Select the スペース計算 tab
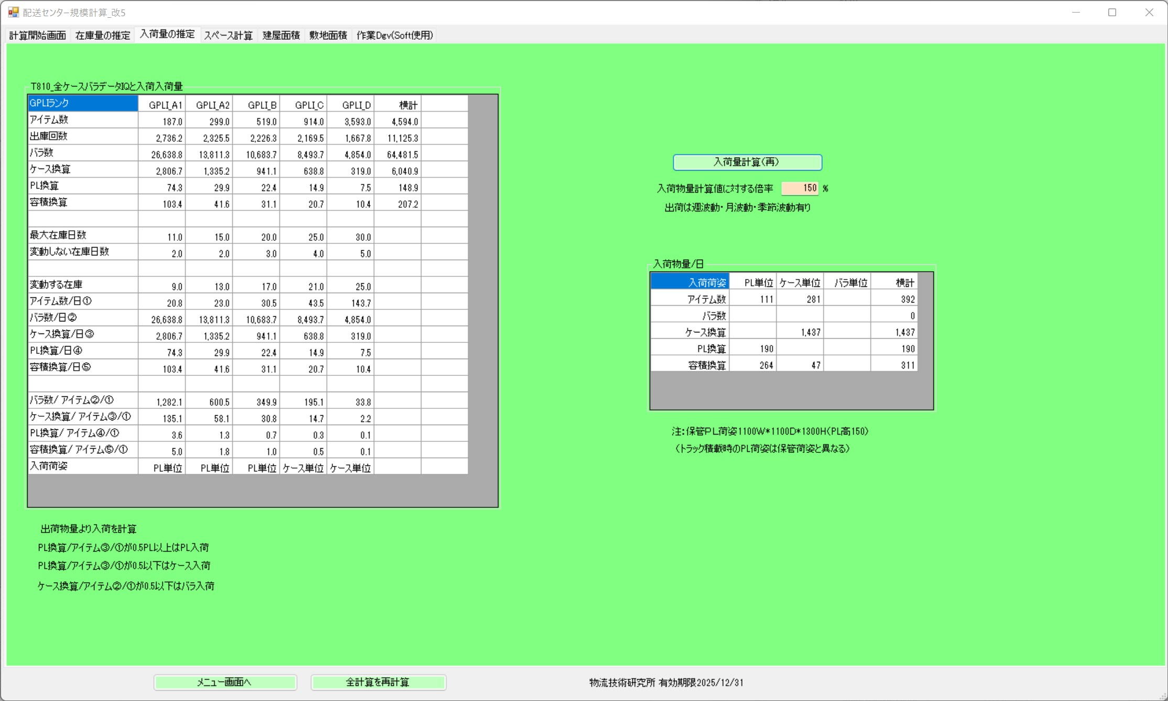Viewport: 1168px width, 701px height. point(228,35)
